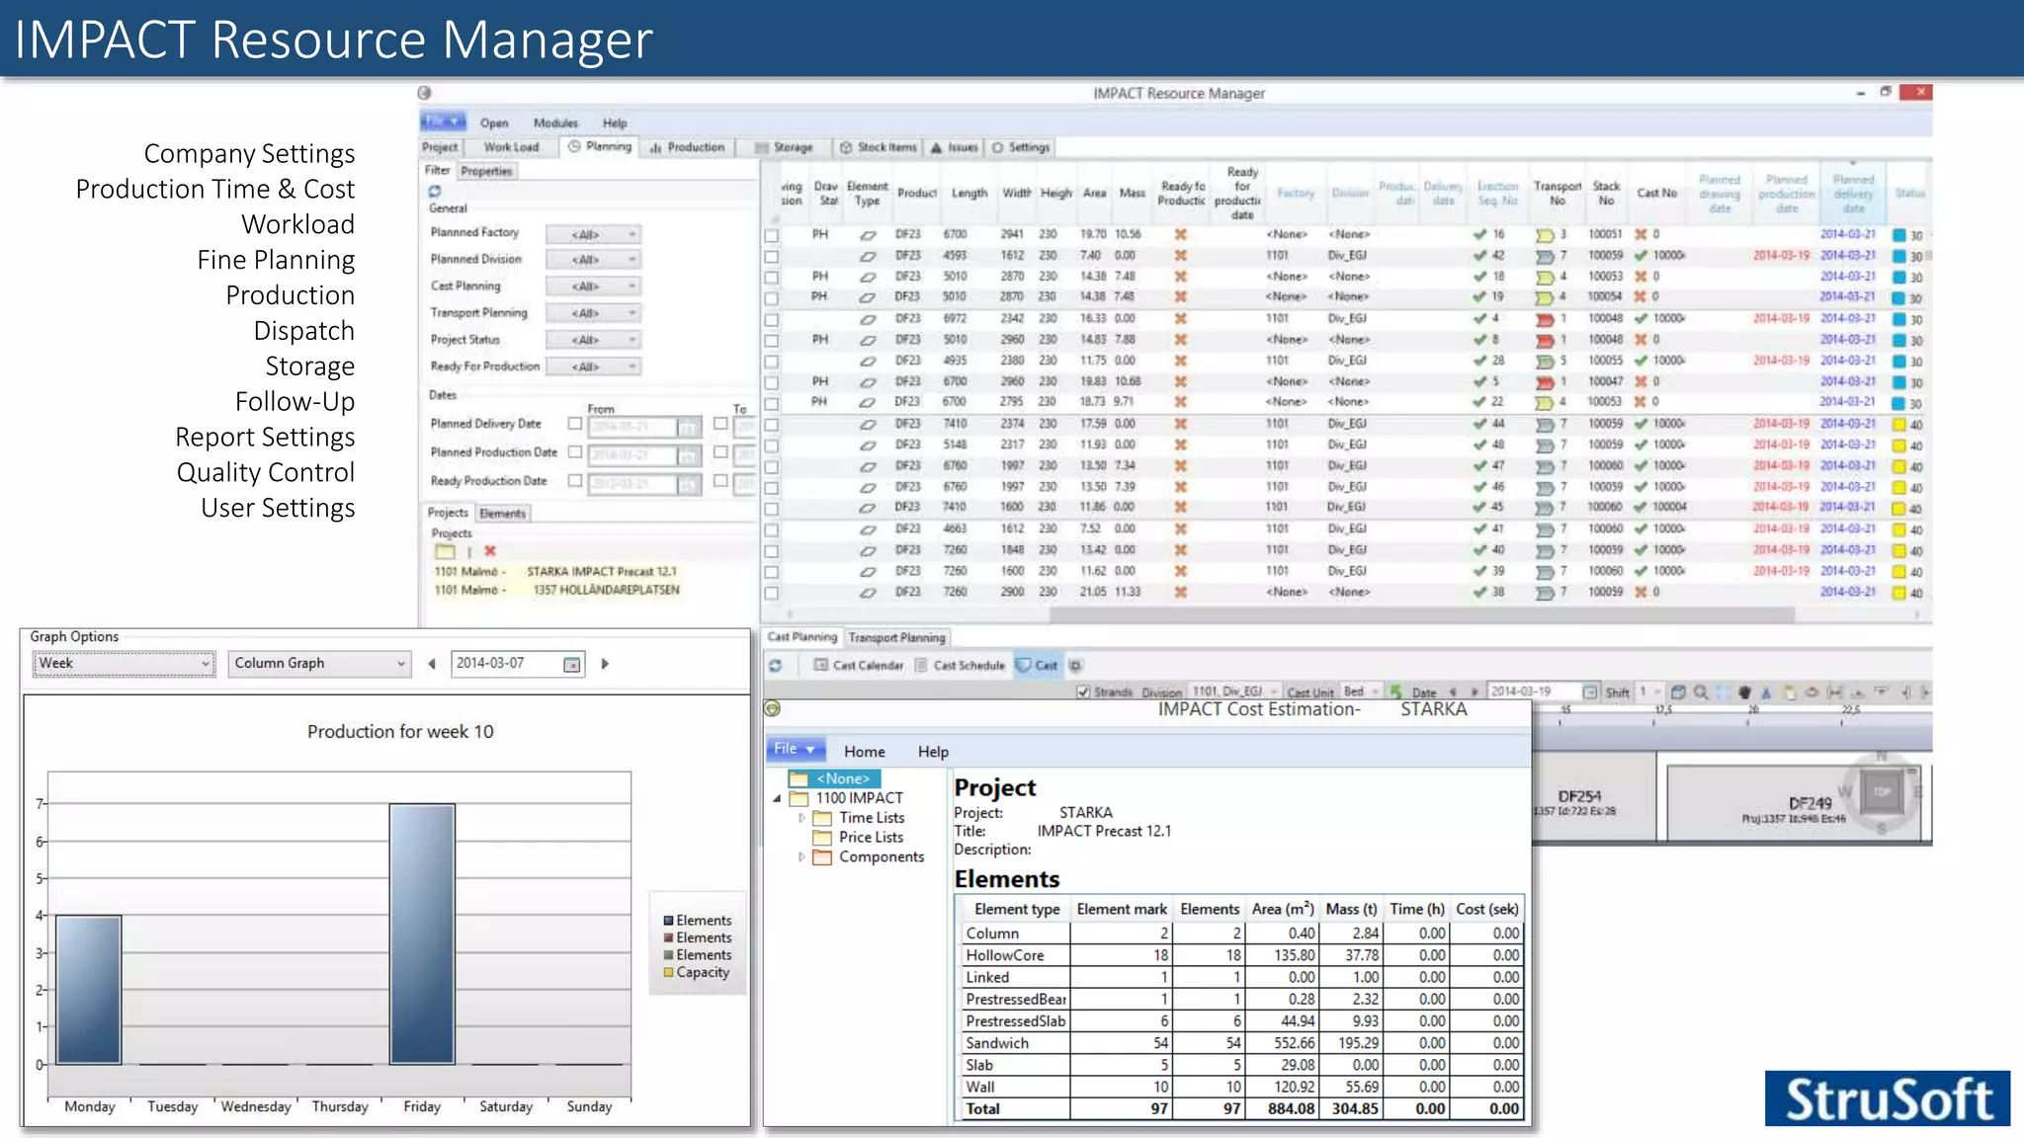Open the Cast Calendar view
Viewport: 2024px width, 1138px height.
858,666
